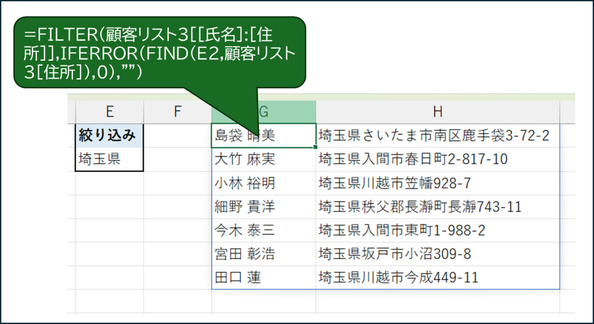The height and width of the screenshot is (324, 594).
Task: Click address 埼玉県入間市東町1-988-2
Action: (438, 230)
